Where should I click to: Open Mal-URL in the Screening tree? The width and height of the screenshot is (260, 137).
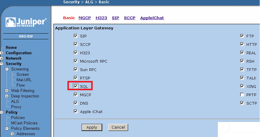coord(24,80)
